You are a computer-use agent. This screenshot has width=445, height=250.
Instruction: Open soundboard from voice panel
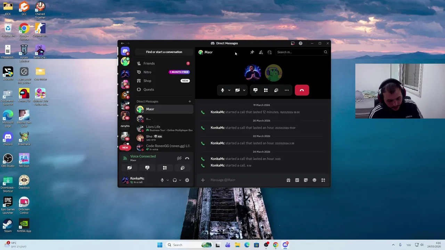coord(183,168)
